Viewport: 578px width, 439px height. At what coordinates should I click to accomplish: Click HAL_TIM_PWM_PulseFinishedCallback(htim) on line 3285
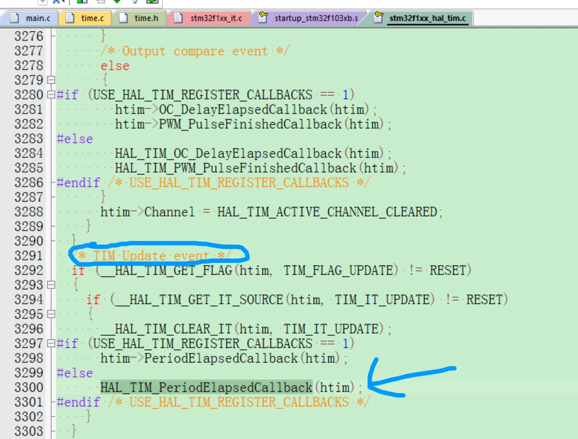(x=260, y=168)
